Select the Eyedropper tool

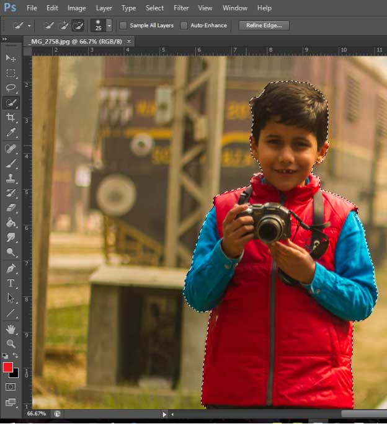(x=11, y=133)
